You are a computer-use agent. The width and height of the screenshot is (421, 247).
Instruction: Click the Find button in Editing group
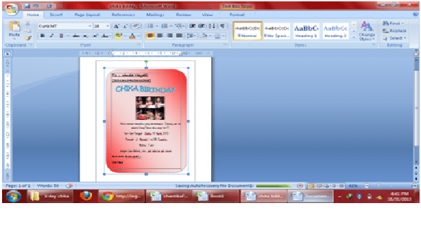[x=393, y=23]
